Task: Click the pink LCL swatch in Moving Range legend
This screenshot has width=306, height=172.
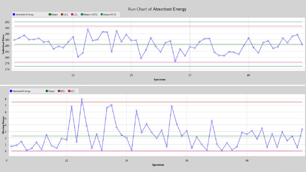Action: (69, 91)
